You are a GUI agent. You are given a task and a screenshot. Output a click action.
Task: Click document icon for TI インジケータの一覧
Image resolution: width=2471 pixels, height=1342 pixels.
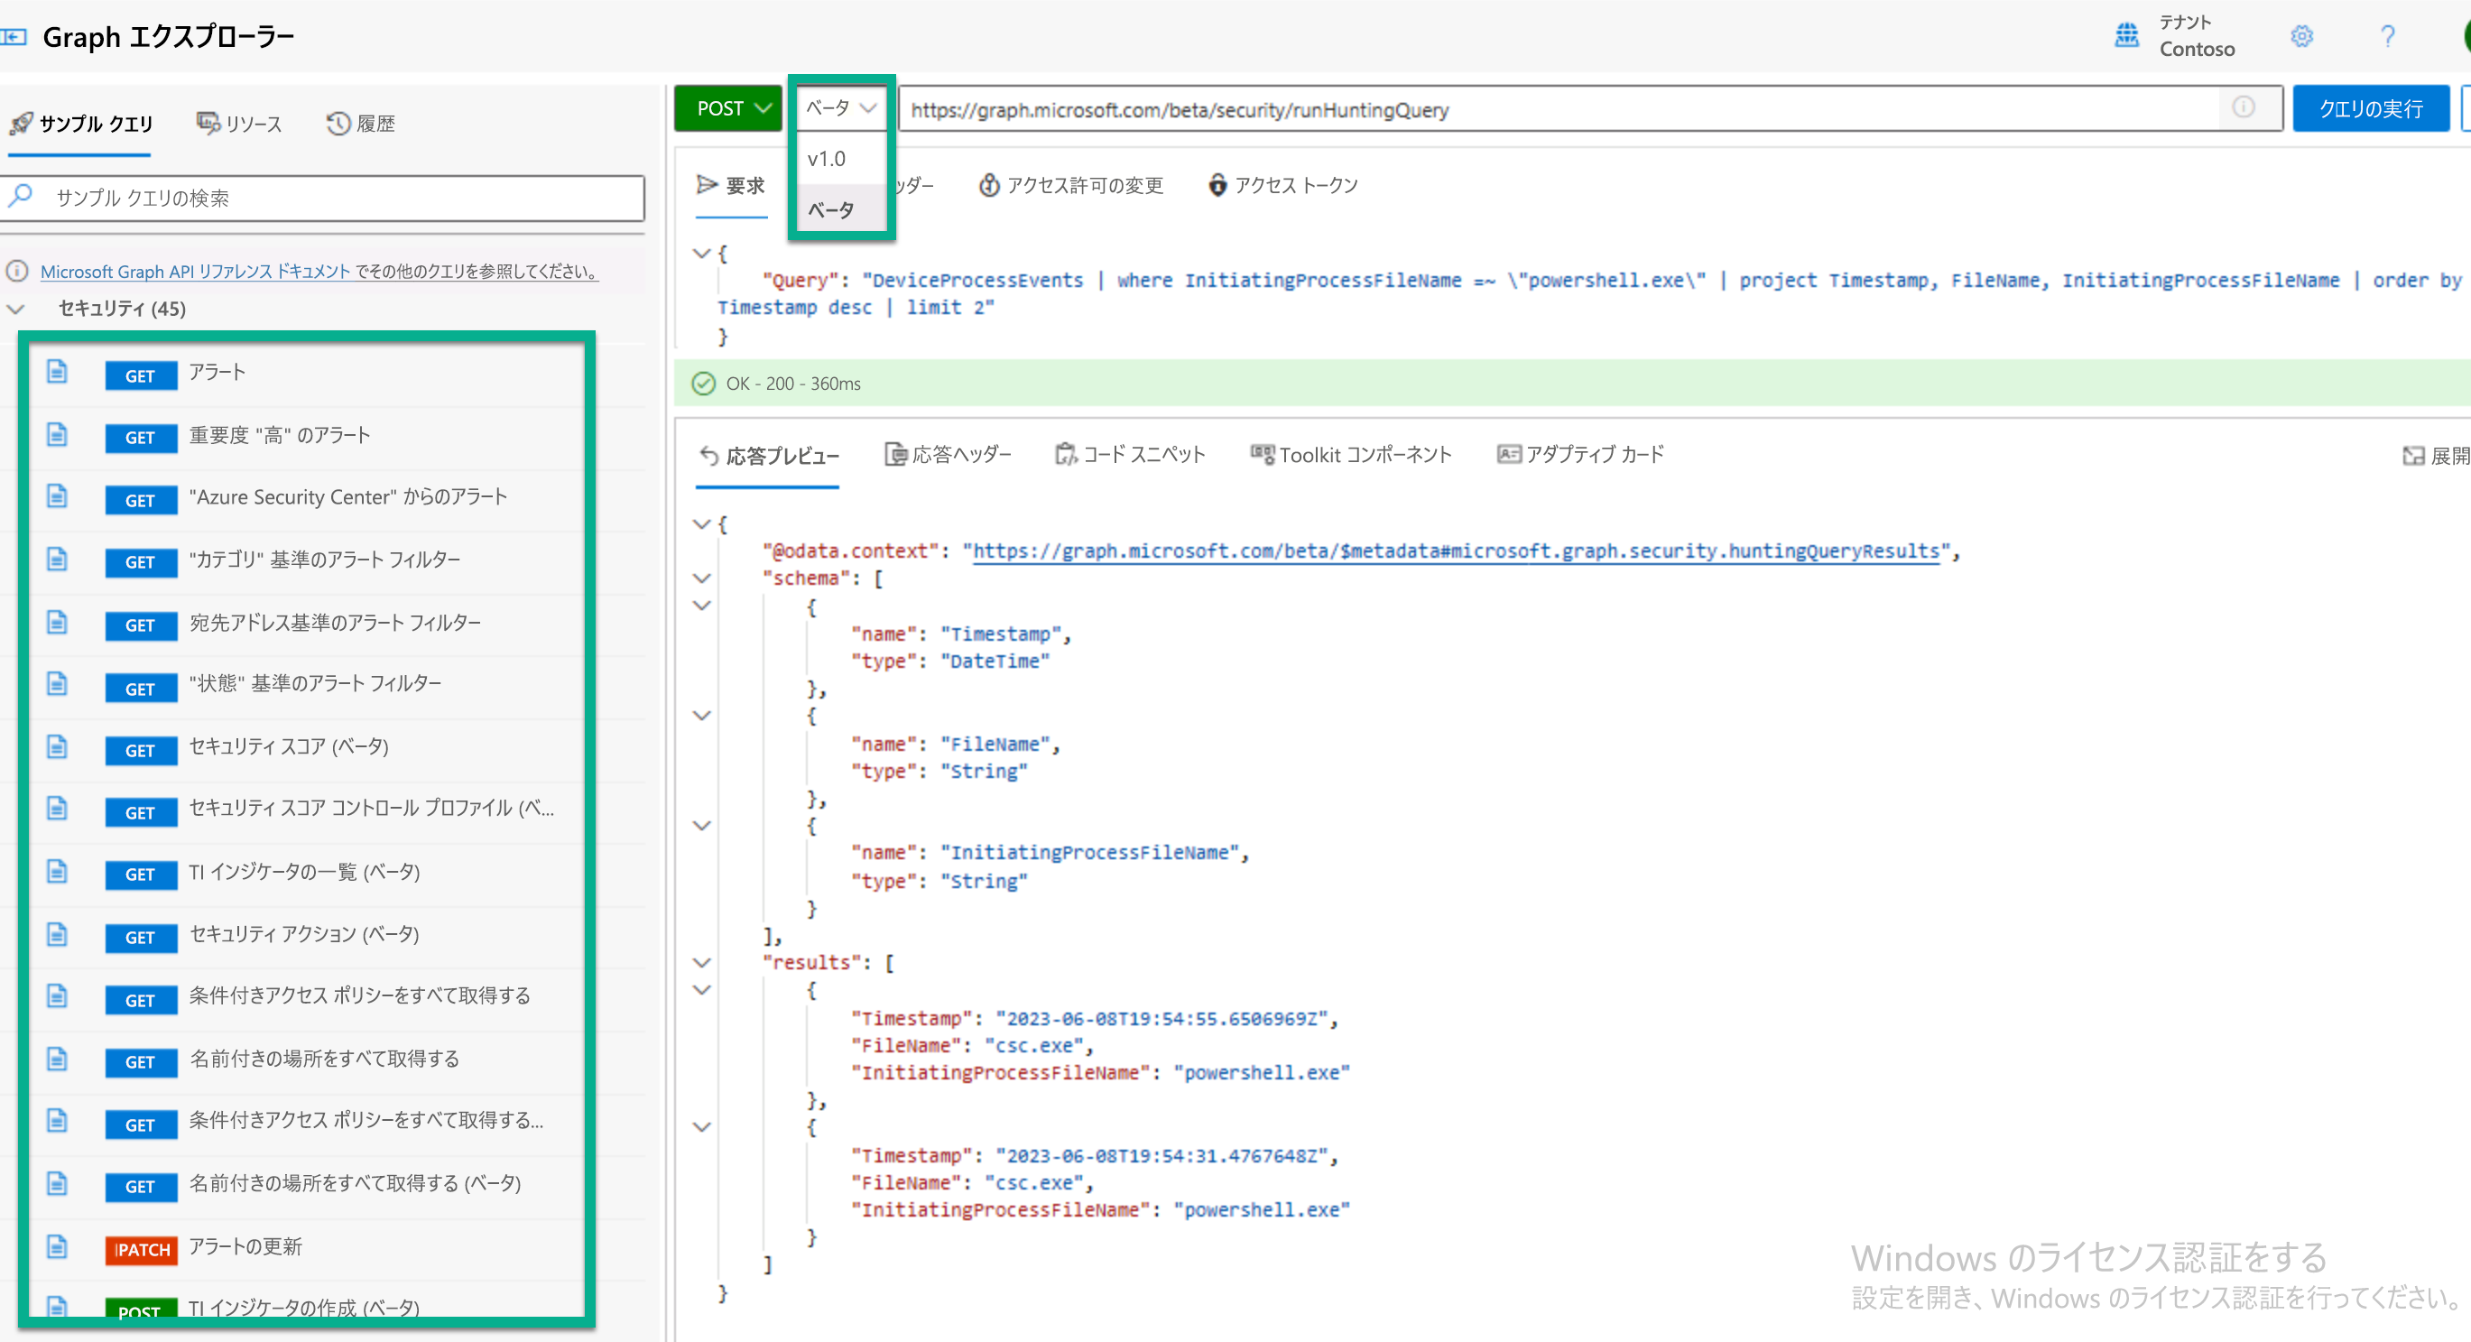[58, 871]
